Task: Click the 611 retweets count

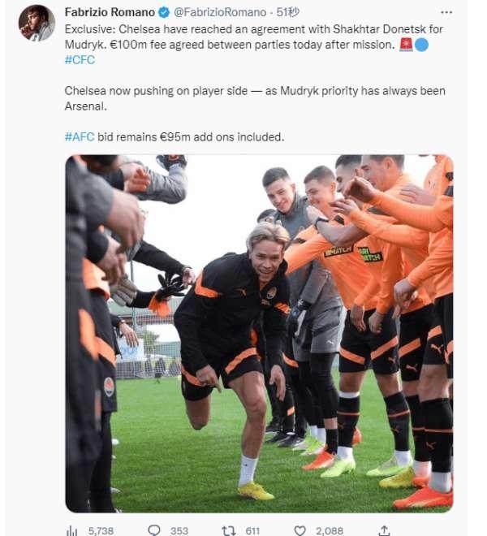Action: [x=252, y=530]
